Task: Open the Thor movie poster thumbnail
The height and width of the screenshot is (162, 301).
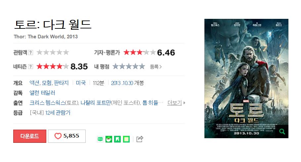Action: coord(246,78)
